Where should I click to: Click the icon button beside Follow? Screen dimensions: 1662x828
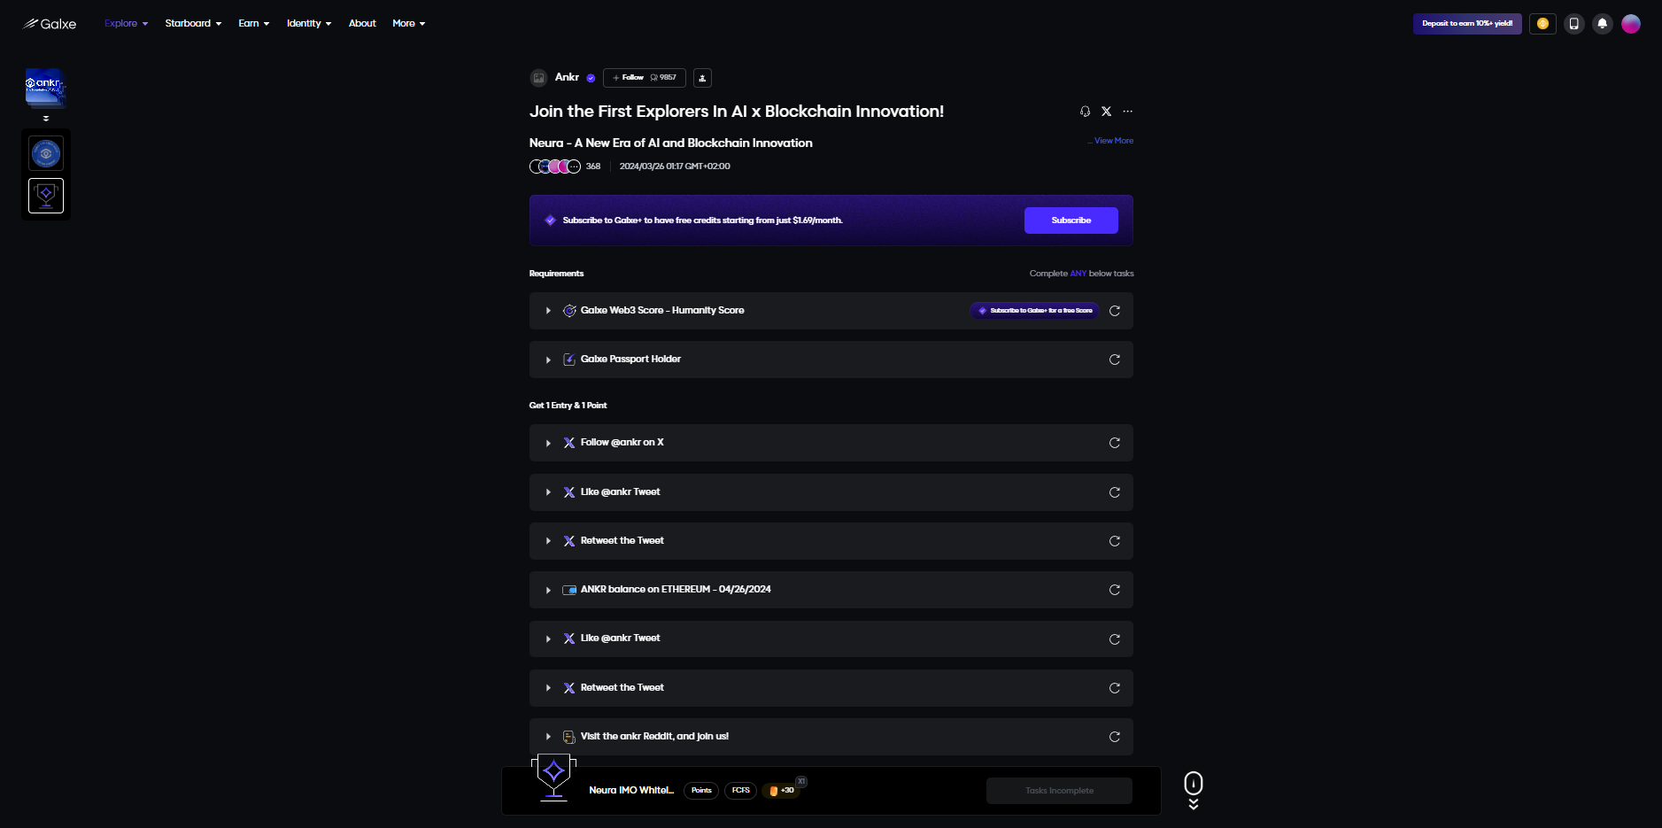click(x=702, y=78)
